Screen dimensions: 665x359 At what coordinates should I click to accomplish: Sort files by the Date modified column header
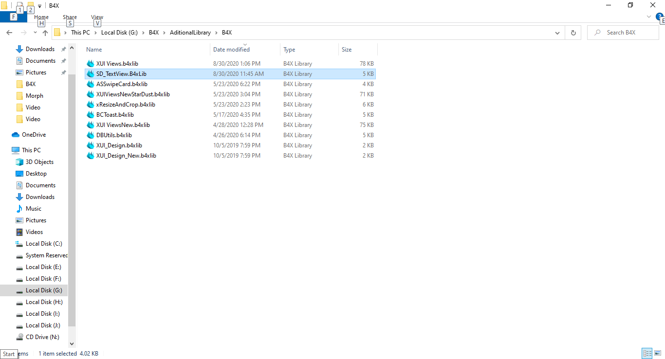245,50
